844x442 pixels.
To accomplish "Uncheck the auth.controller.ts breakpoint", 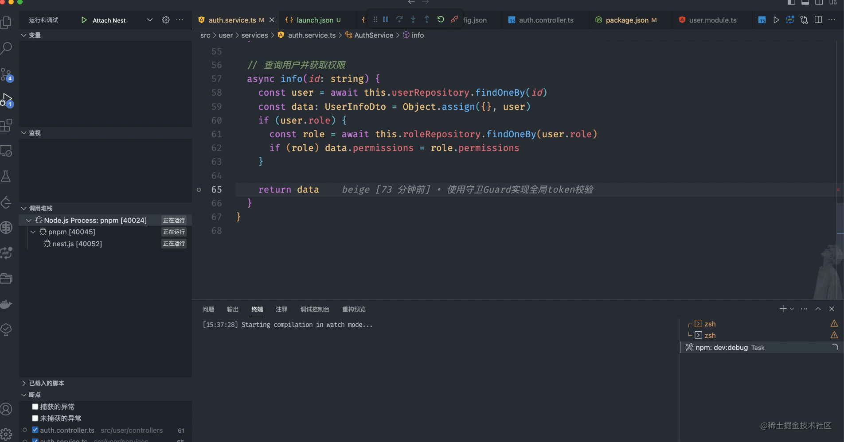I will 35,430.
